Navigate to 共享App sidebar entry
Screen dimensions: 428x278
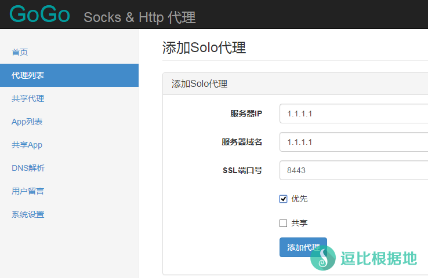point(27,145)
